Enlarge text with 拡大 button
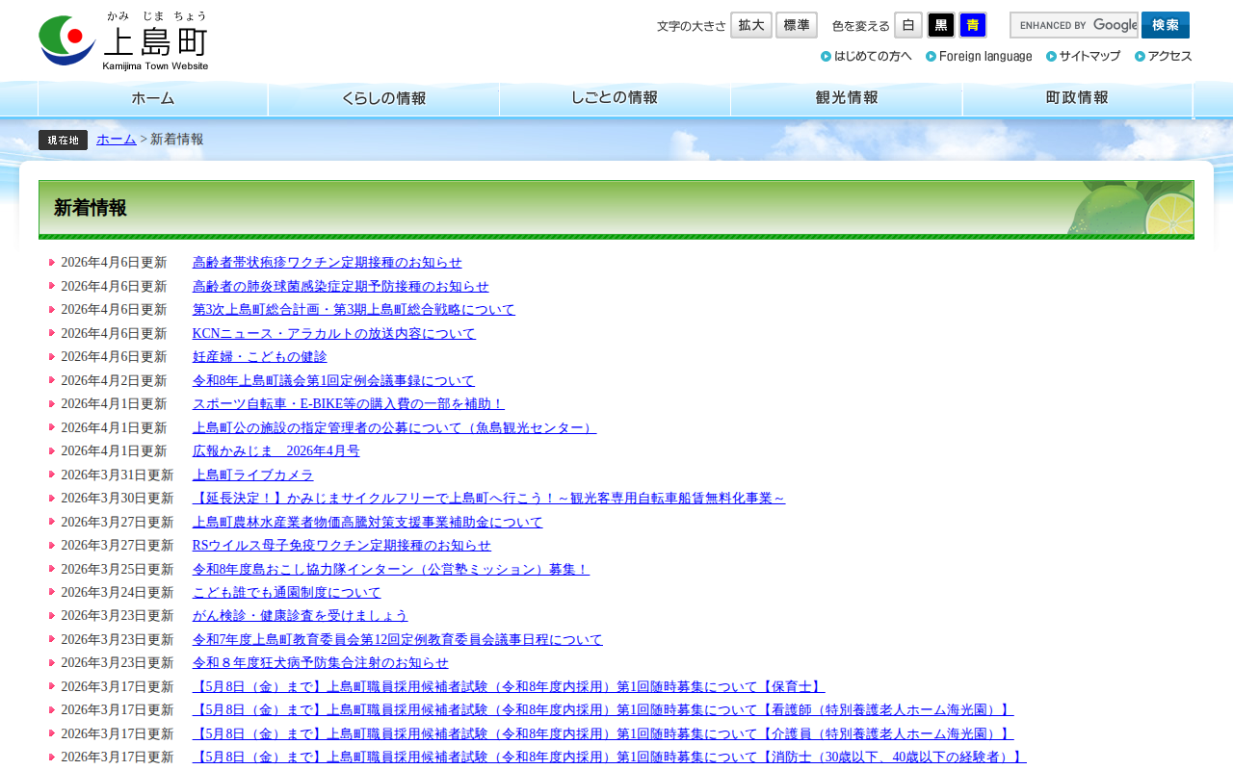This screenshot has height=770, width=1233. [751, 25]
